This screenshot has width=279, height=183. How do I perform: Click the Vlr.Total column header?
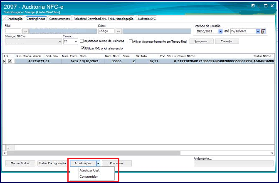pos(142,56)
